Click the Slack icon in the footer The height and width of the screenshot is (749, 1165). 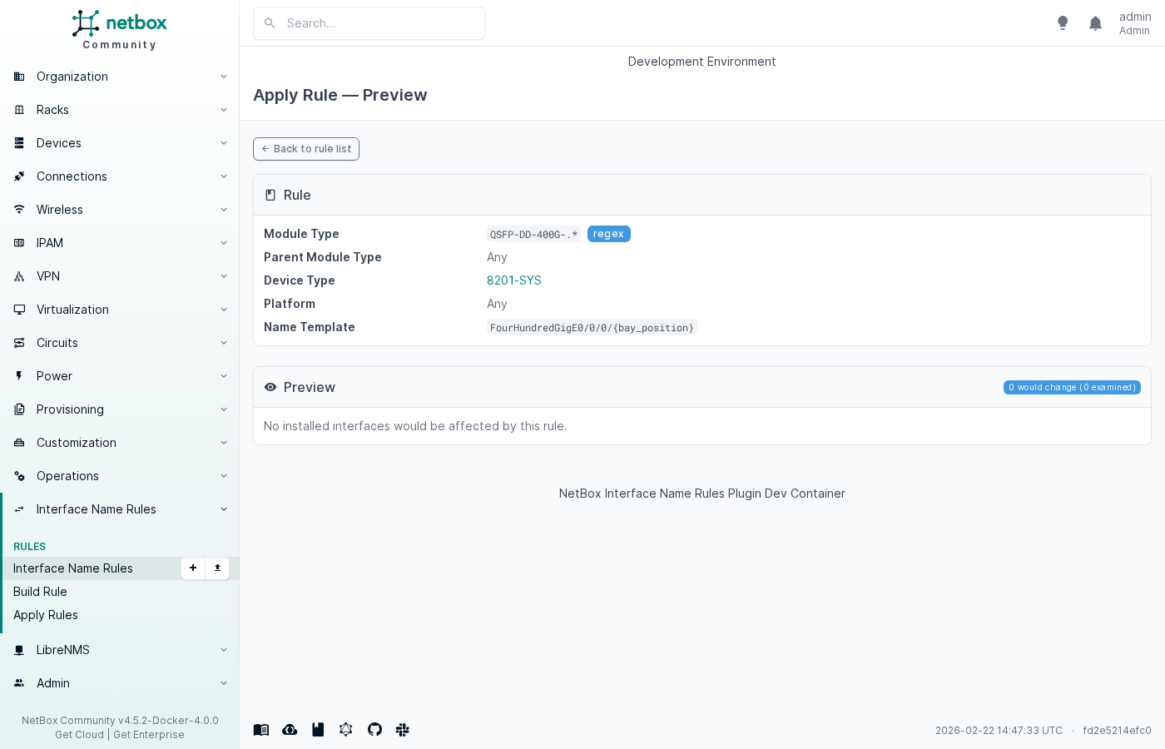tap(403, 730)
